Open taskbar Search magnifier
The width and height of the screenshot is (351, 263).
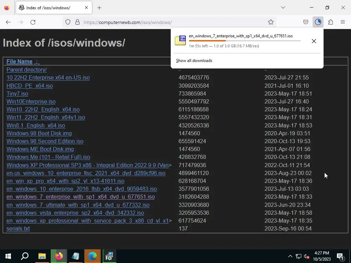pyautogui.click(x=25, y=256)
